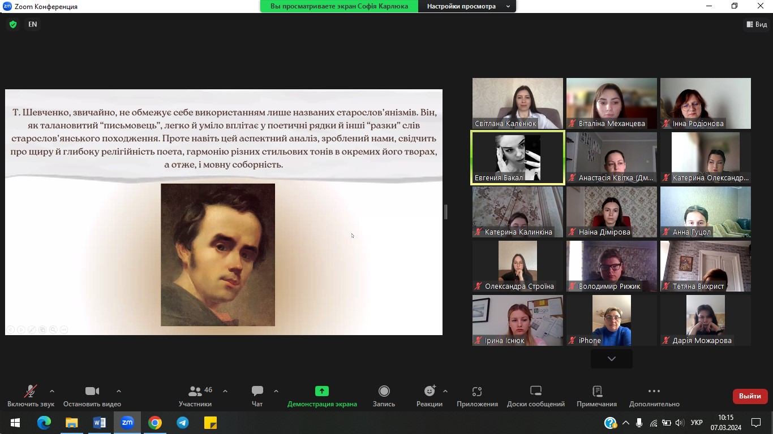Click the green encryption shield icon
773x434 pixels.
13,24
